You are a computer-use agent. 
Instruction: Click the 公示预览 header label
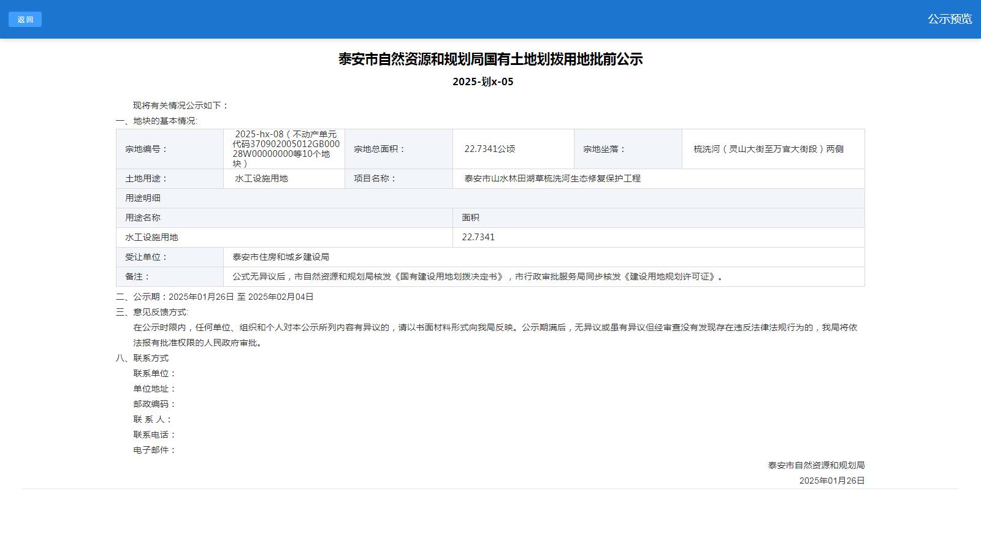[x=949, y=19]
